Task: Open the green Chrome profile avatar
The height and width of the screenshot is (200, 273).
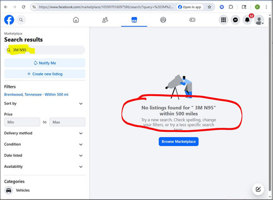Action: point(257,7)
